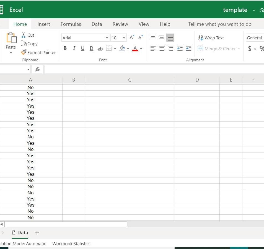The image size is (264, 249).
Task: Apply strikethrough formatting to text
Action: pyautogui.click(x=100, y=49)
